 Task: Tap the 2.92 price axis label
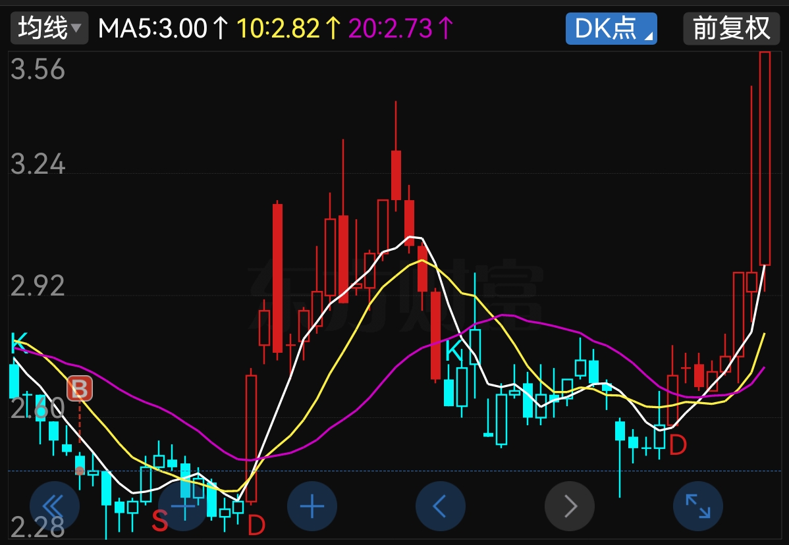point(38,286)
